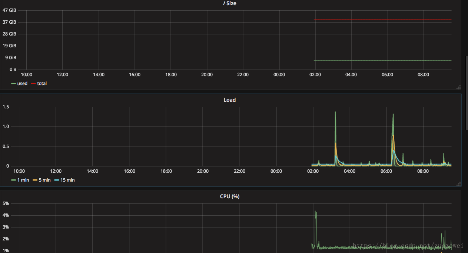Click the '0.5' Load axis label
This screenshot has height=253, width=468.
[x=6, y=146]
